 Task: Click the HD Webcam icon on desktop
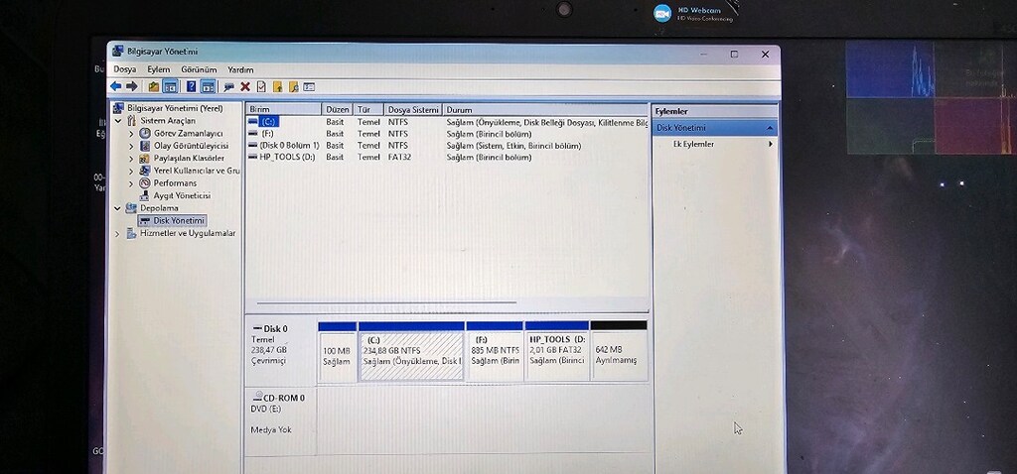(x=662, y=13)
